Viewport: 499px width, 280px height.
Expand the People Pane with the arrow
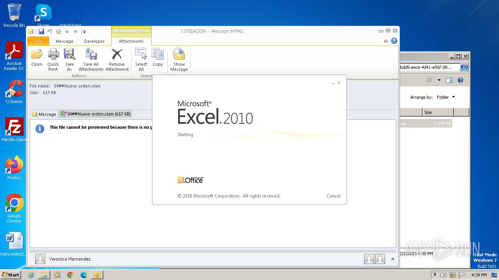point(393,259)
